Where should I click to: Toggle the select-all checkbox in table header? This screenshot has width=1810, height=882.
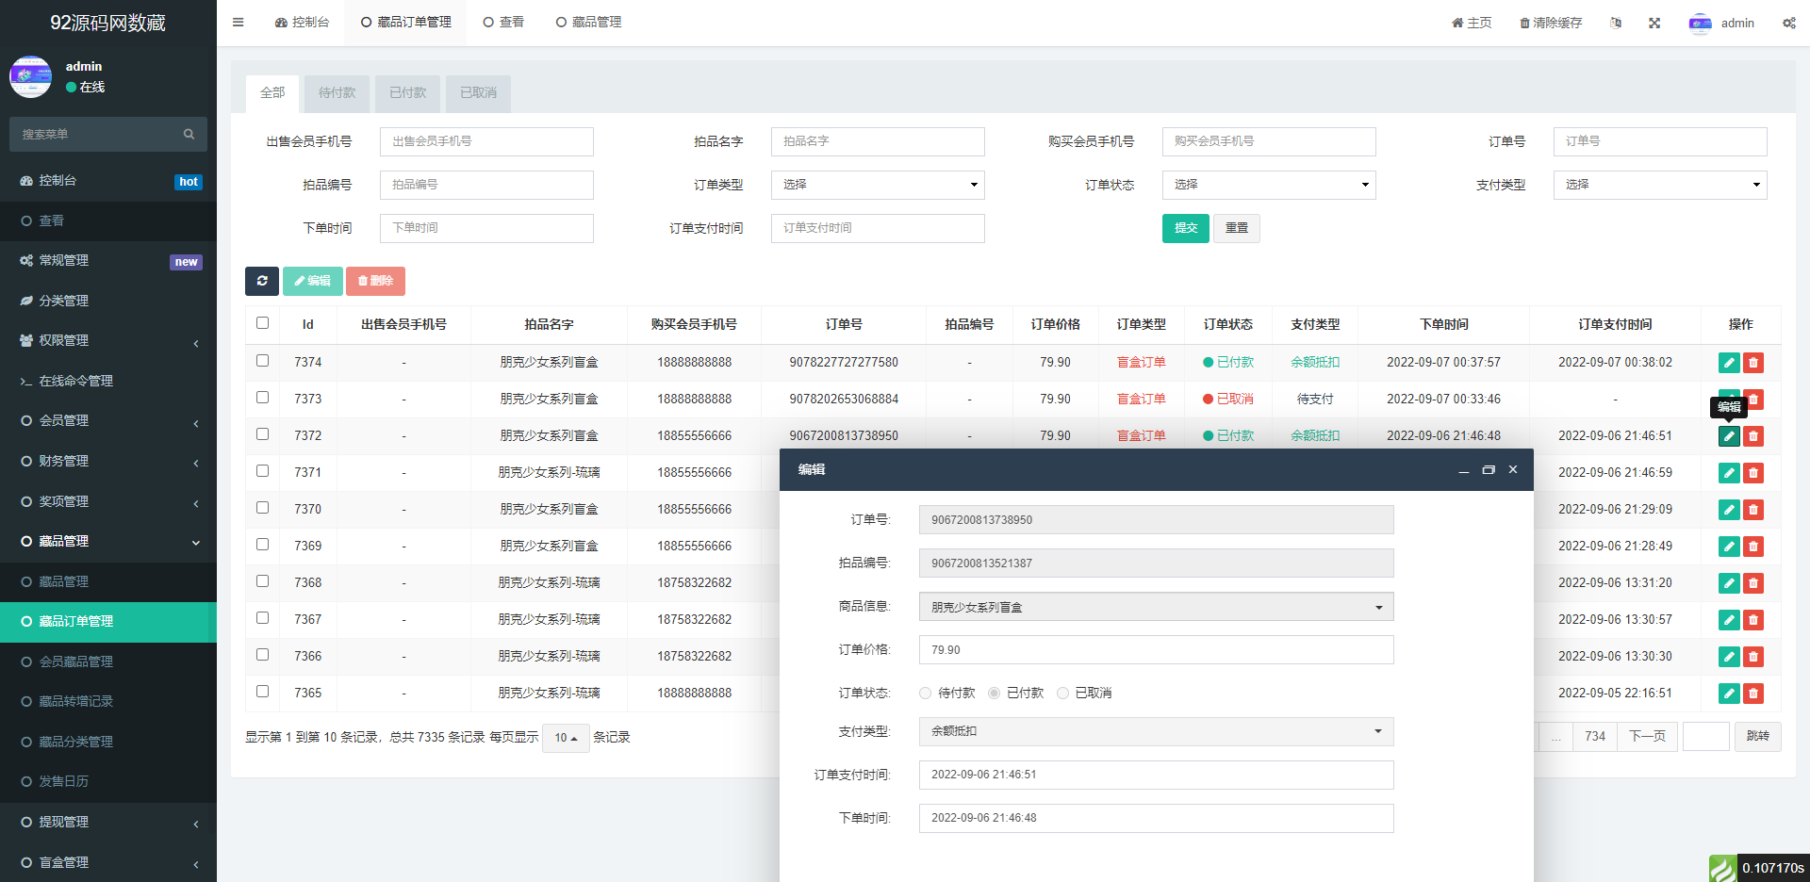click(x=263, y=323)
